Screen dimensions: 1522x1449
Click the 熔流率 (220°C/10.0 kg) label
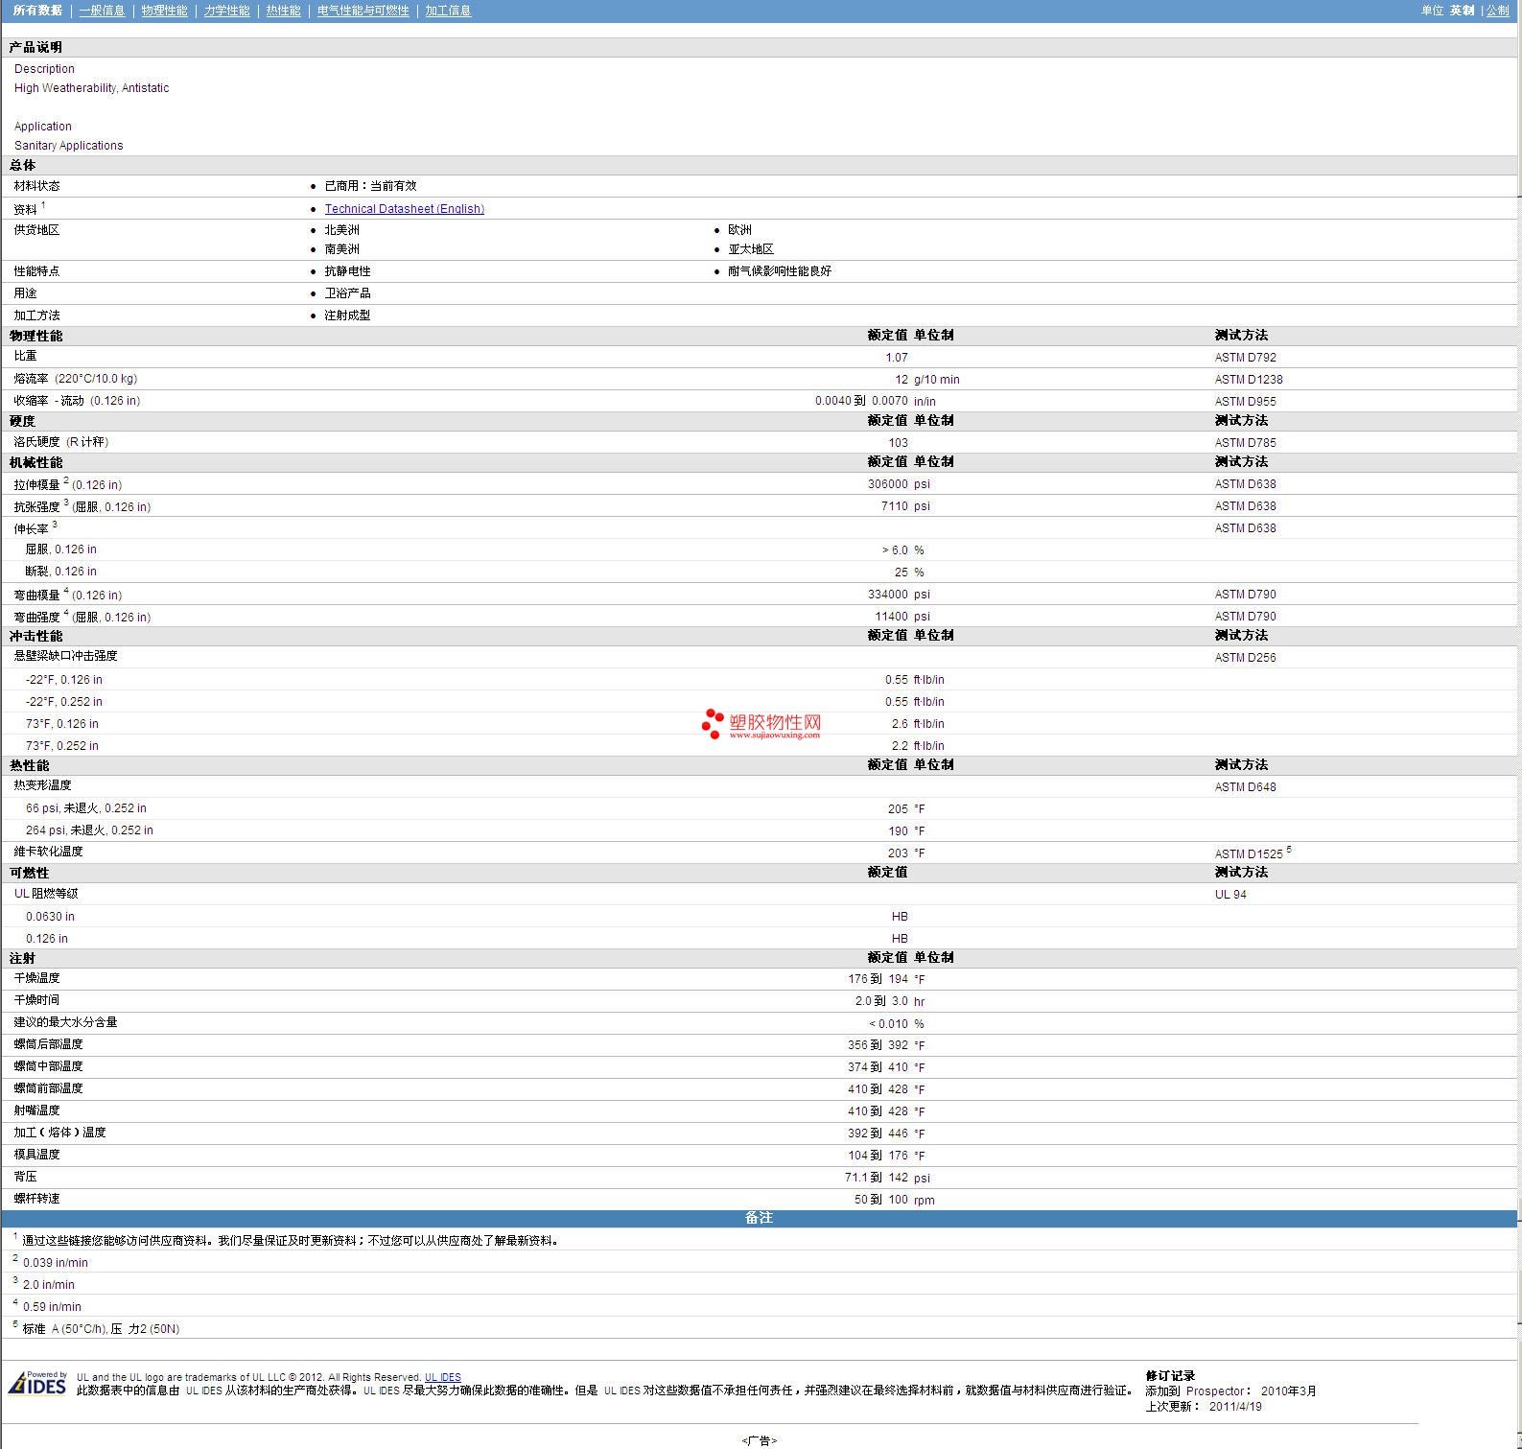(x=75, y=379)
